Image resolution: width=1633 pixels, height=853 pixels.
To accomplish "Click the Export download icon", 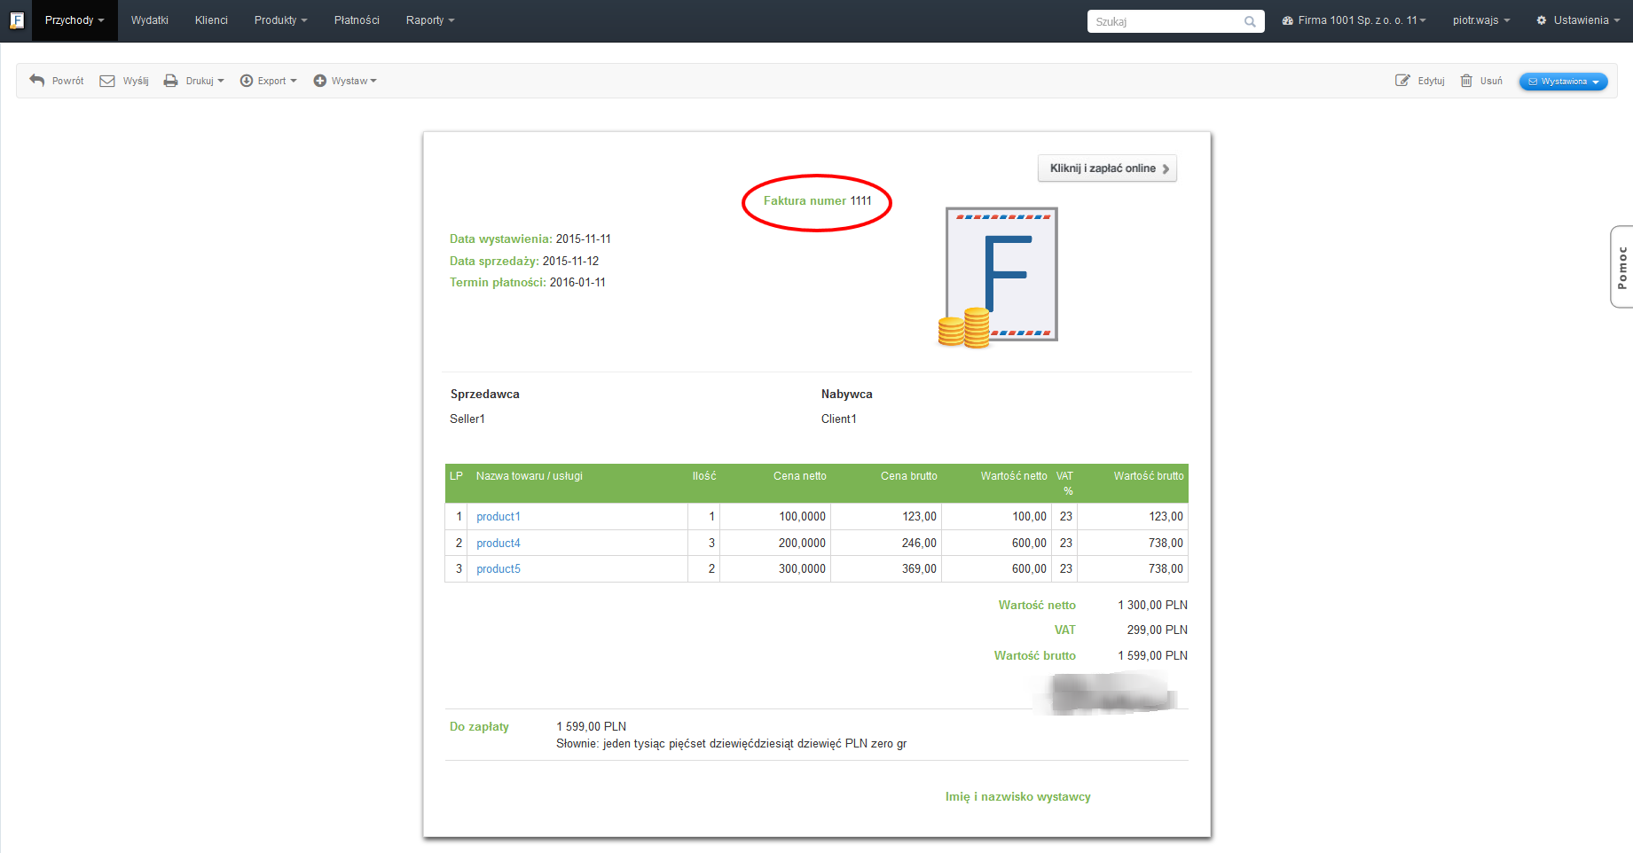I will pyautogui.click(x=247, y=81).
